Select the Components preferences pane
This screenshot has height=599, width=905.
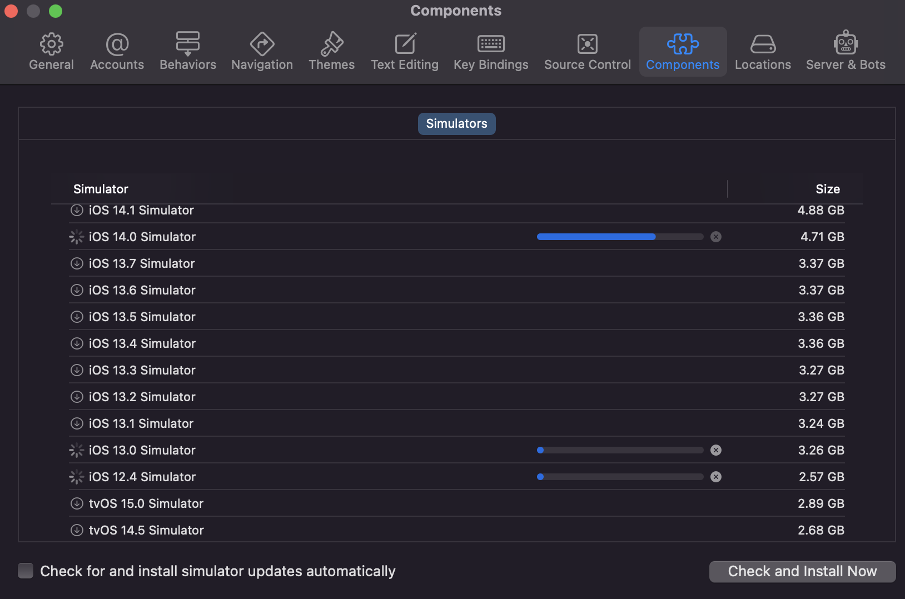pos(683,52)
